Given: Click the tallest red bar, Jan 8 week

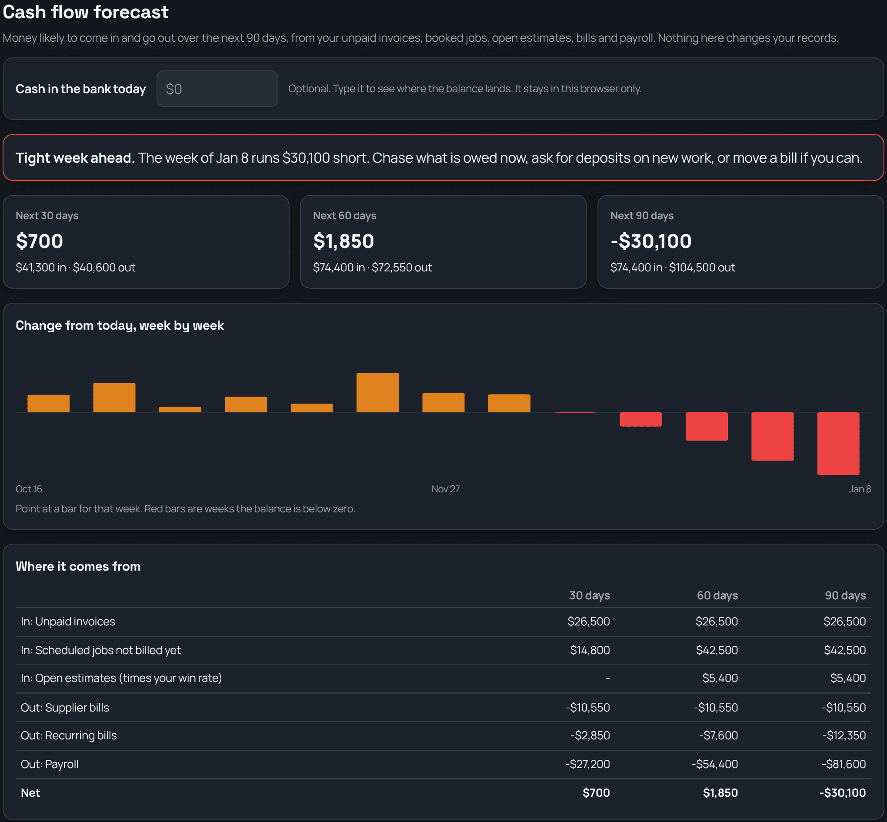Looking at the screenshot, I should click(838, 444).
